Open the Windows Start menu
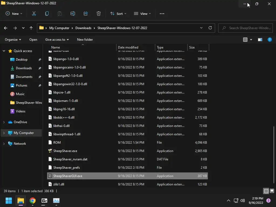The image size is (276, 207). point(9,201)
